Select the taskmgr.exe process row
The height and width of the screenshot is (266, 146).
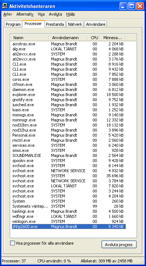(69, 211)
